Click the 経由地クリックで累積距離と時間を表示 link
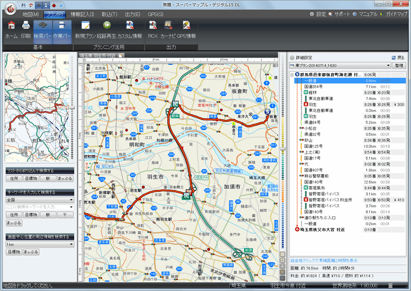The image size is (411, 291). coord(324,261)
